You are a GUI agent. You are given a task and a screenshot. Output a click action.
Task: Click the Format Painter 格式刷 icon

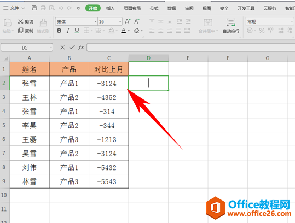(x=43, y=26)
